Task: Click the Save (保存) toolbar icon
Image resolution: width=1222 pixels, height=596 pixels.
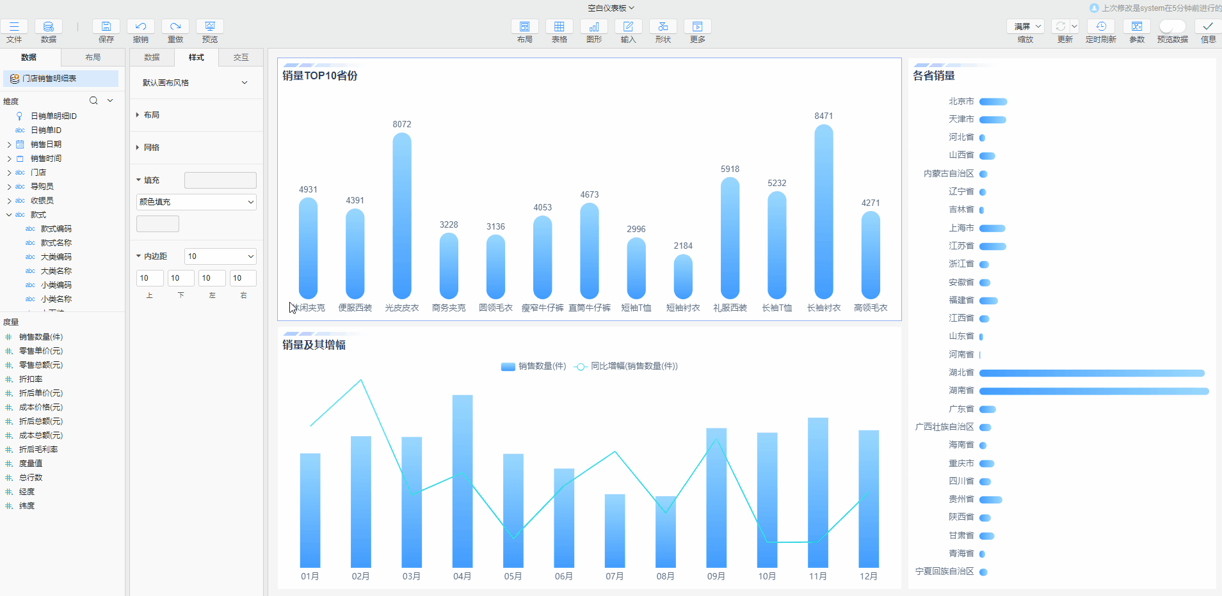Action: 106,27
